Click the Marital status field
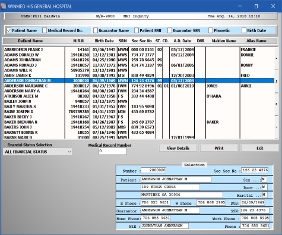 pos(265,195)
